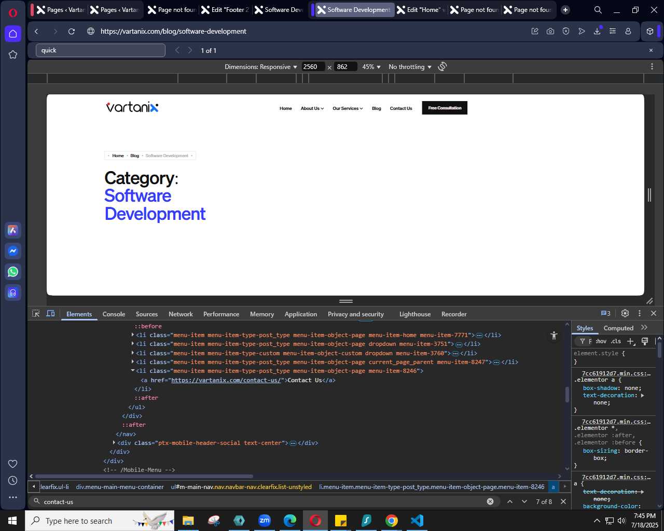
Task: Open history clock icon in sidebar
Action: click(13, 481)
